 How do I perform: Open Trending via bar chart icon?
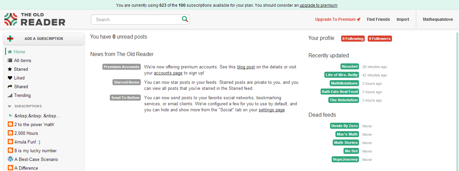click(x=10, y=96)
